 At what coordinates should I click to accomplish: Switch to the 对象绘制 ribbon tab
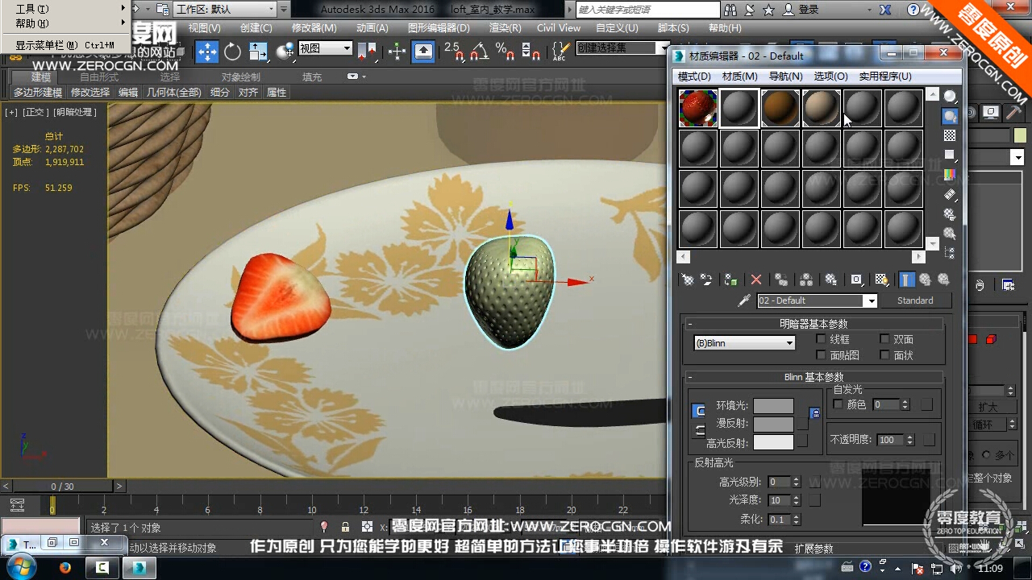241,77
